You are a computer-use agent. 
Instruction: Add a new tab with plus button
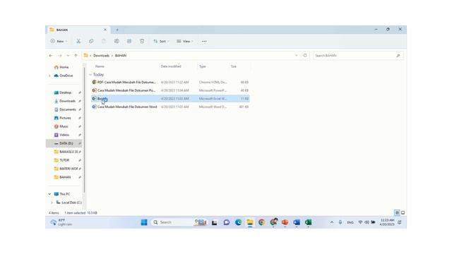coord(117,30)
